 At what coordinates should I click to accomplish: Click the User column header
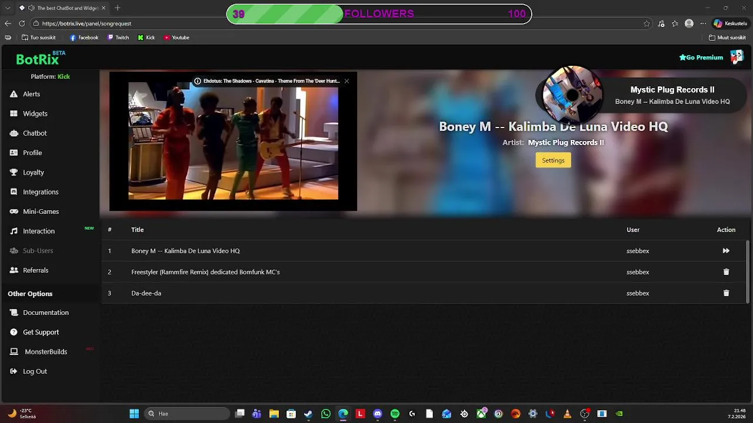(x=633, y=230)
